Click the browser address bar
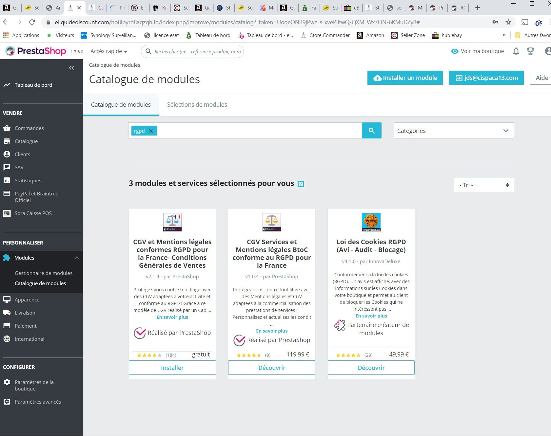This screenshot has height=436, width=551. pos(237,22)
